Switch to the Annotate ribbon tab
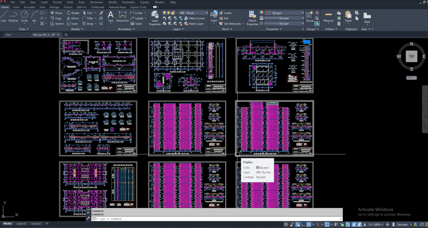This screenshot has width=428, height=228. tap(30, 6)
